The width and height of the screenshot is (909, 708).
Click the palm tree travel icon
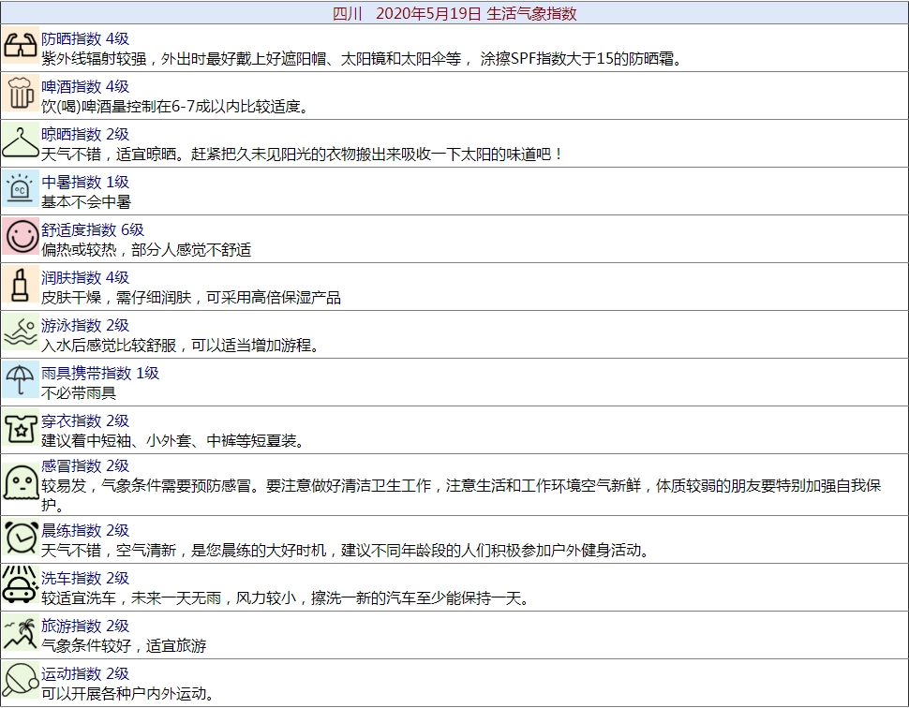(21, 635)
